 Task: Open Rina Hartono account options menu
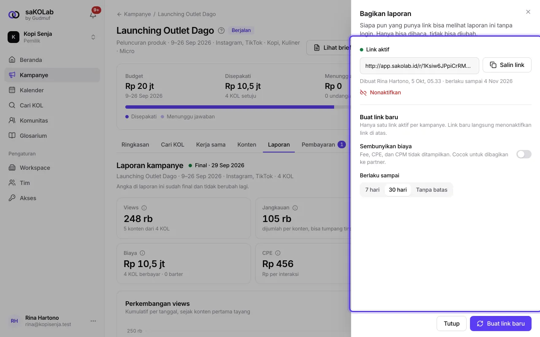click(93, 321)
